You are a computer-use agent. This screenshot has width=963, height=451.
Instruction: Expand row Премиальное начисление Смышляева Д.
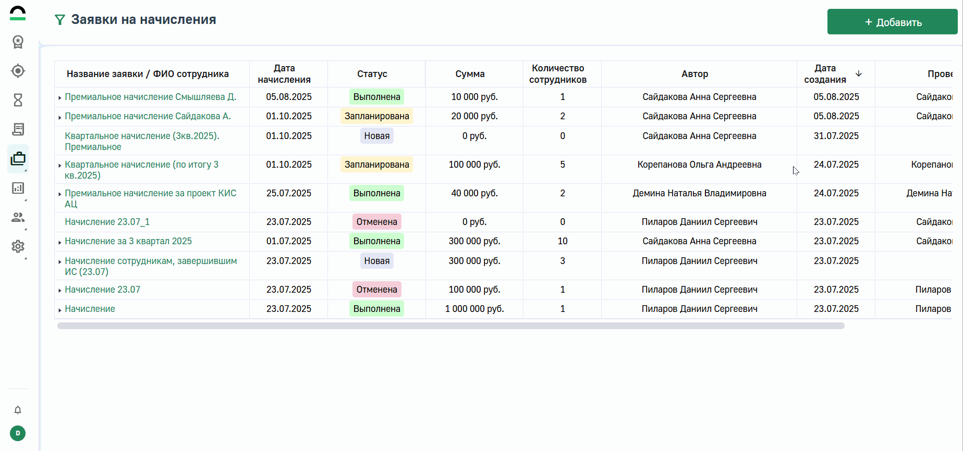coord(60,98)
